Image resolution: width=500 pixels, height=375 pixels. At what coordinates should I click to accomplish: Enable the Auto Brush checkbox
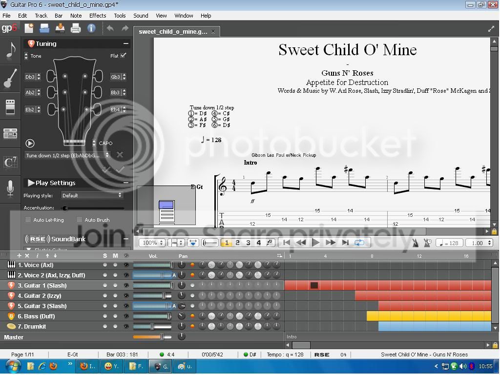click(x=80, y=220)
